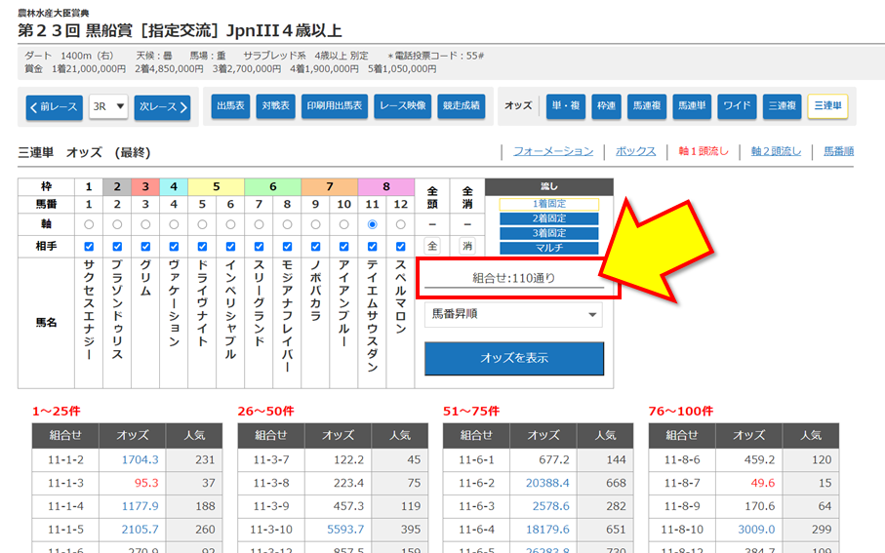The width and height of the screenshot is (885, 553).
Task: Select horse 5 as 軸 radio button
Action: 202,224
